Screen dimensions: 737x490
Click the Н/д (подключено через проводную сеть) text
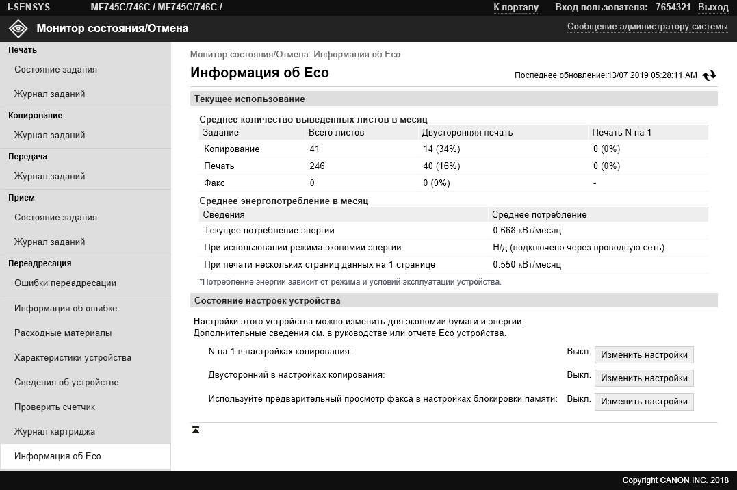580,248
